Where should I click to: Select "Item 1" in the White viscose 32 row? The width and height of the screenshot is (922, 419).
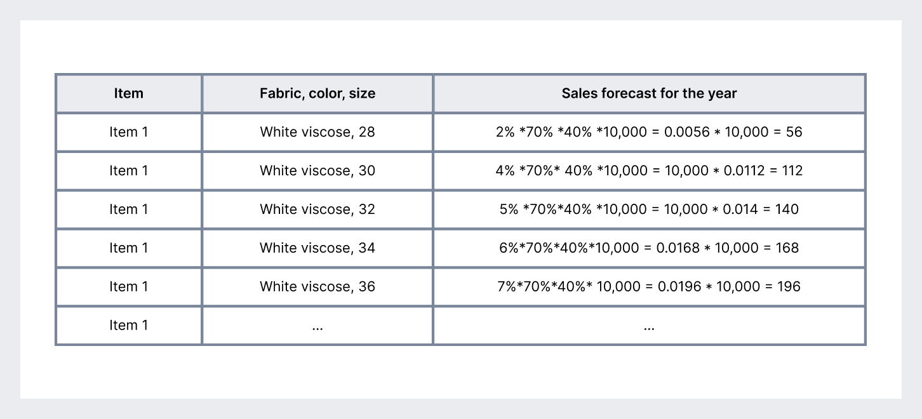129,209
